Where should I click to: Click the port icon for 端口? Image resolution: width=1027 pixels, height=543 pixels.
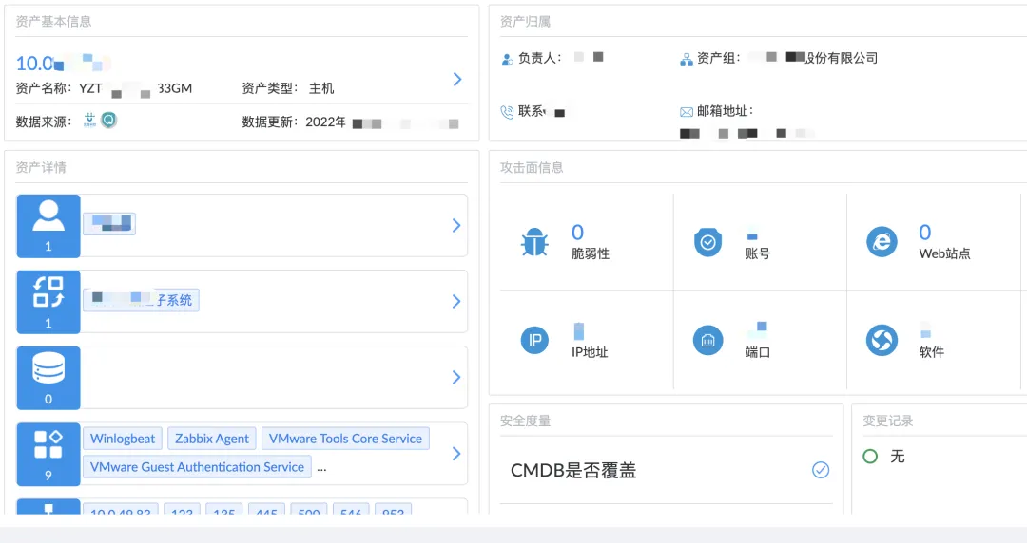[x=708, y=340]
